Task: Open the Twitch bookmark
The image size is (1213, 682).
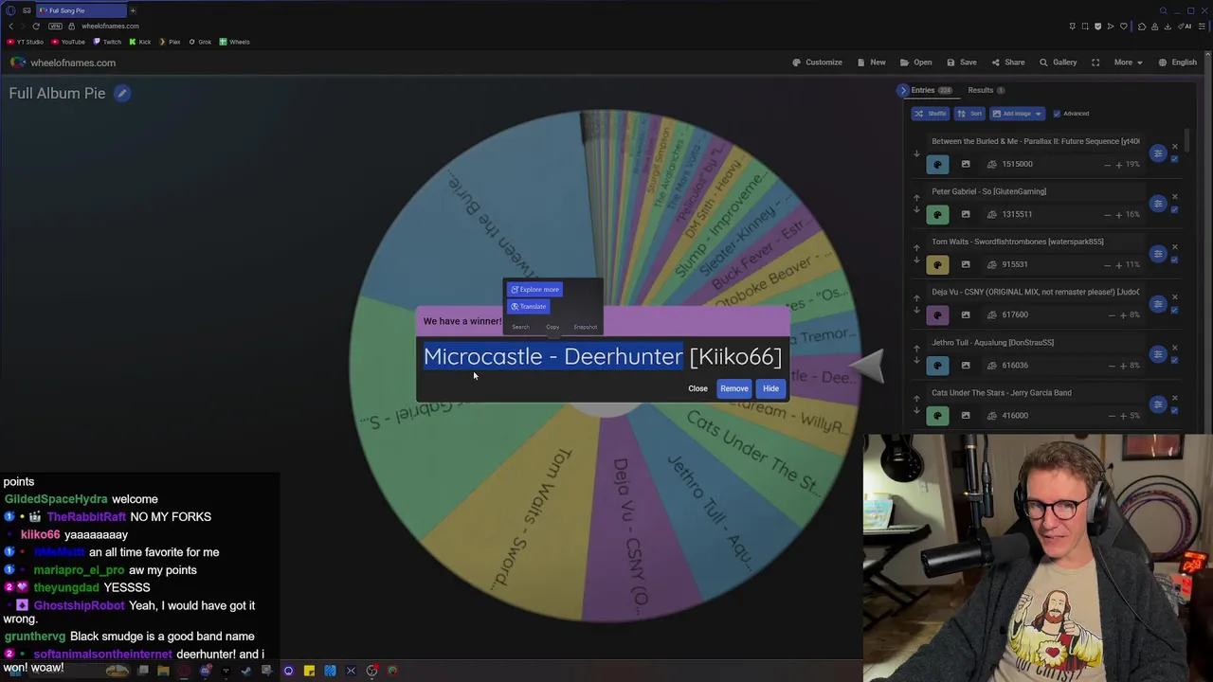Action: click(x=107, y=42)
